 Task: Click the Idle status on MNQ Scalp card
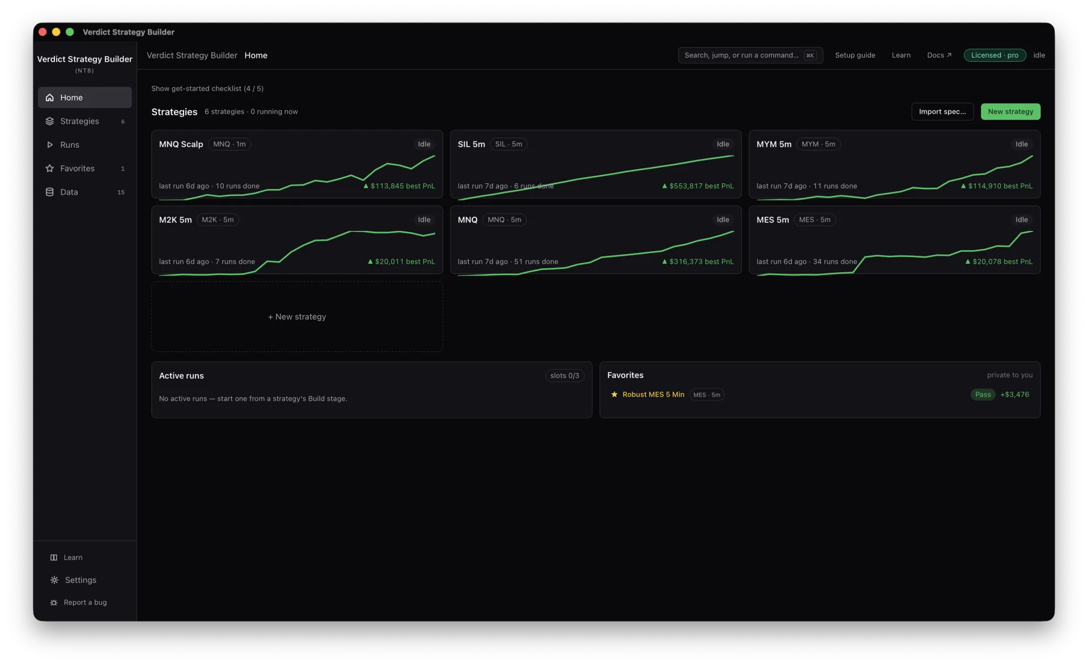pyautogui.click(x=424, y=144)
